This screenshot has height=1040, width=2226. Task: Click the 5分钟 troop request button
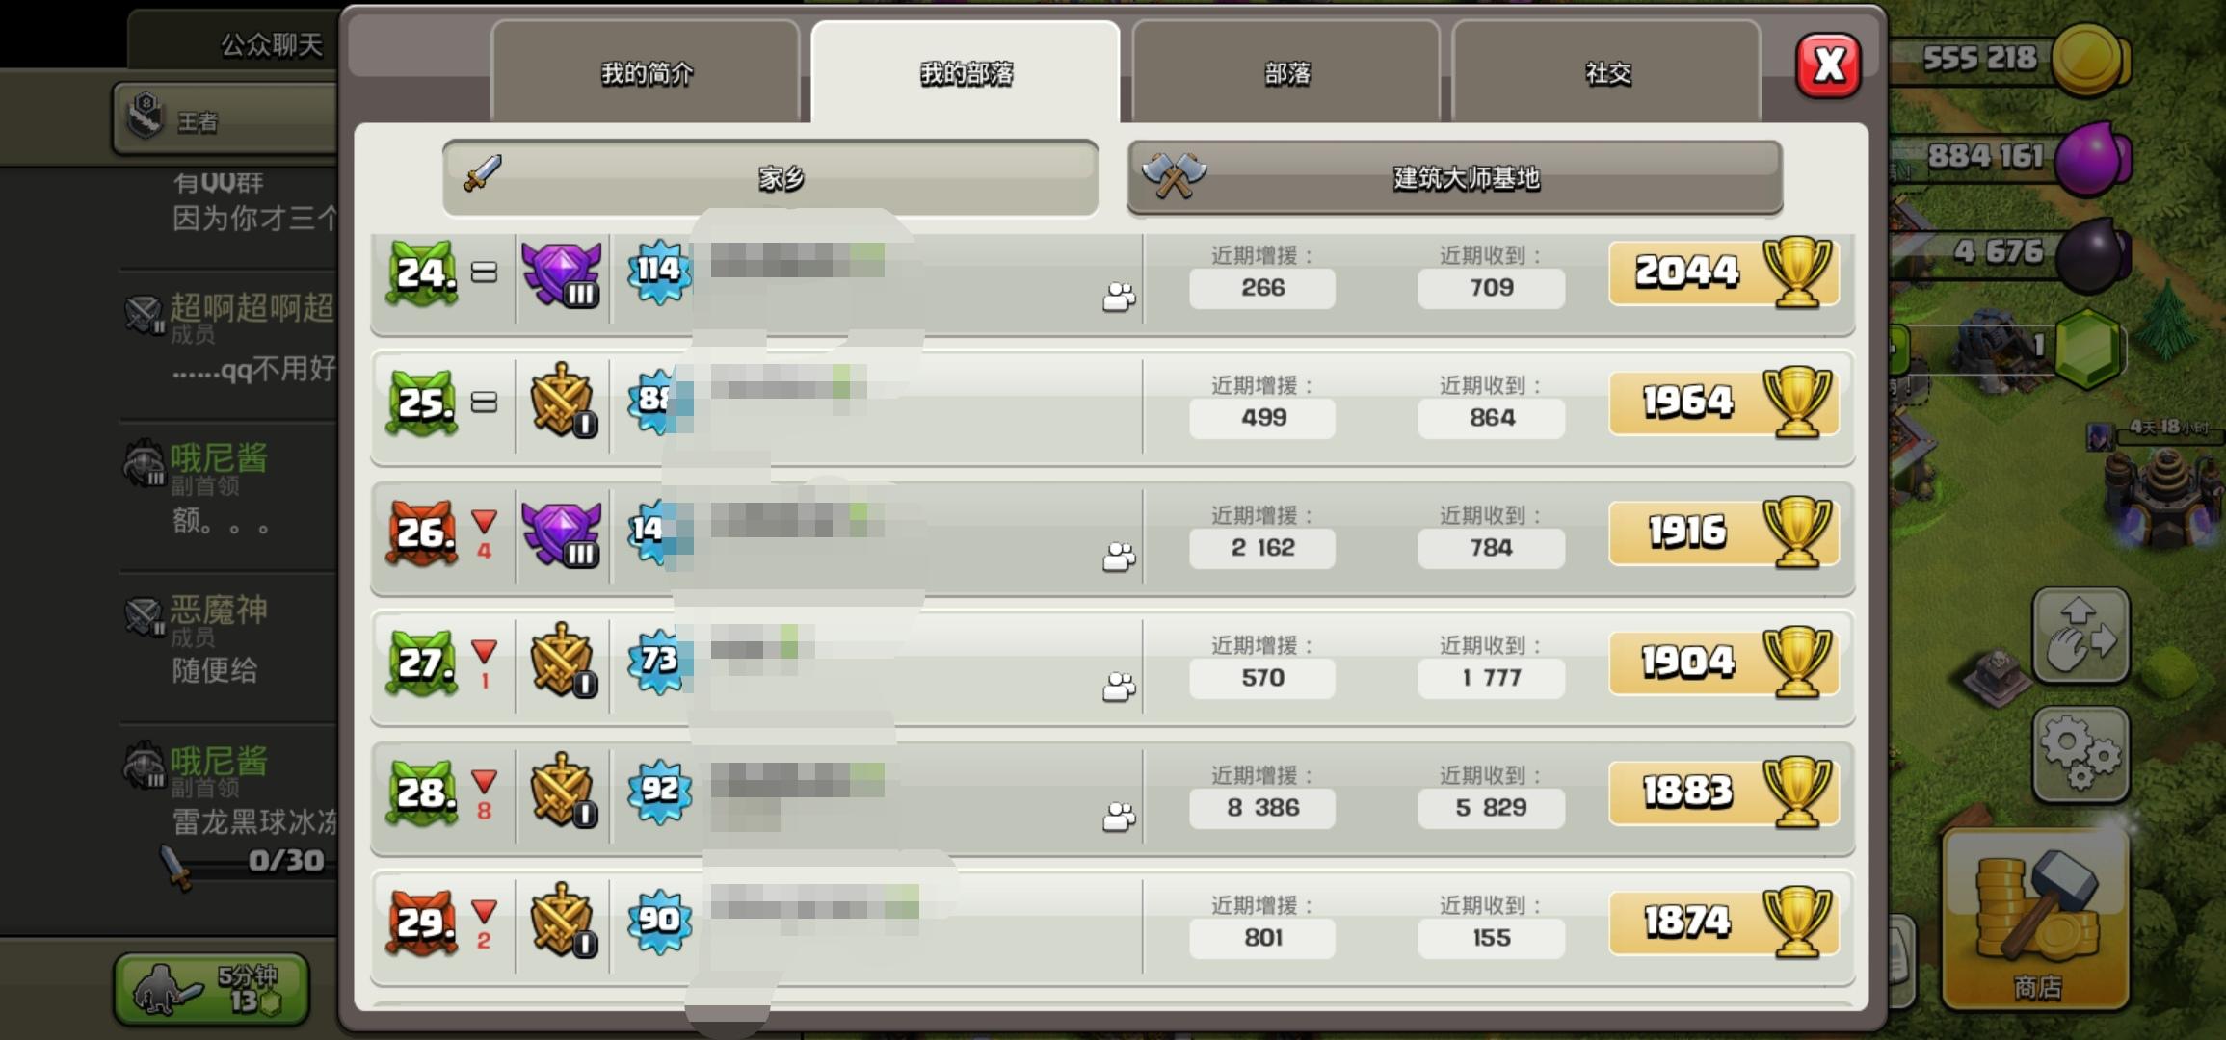pos(212,988)
